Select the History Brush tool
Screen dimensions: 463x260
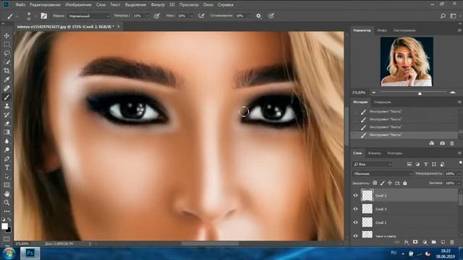point(7,115)
